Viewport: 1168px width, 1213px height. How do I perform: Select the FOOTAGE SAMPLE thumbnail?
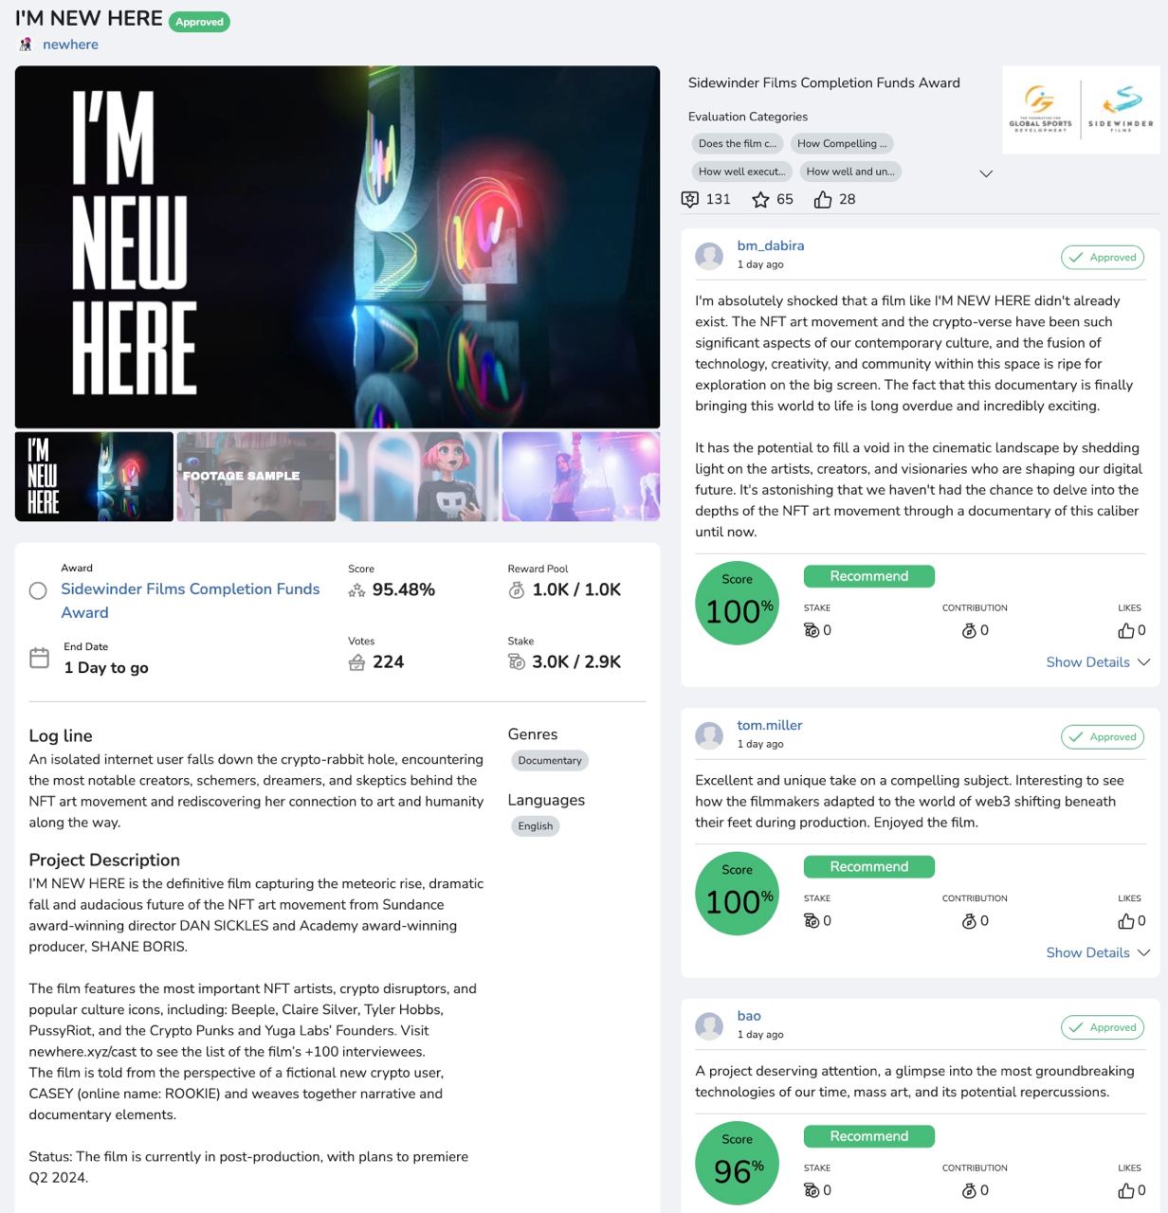256,477
